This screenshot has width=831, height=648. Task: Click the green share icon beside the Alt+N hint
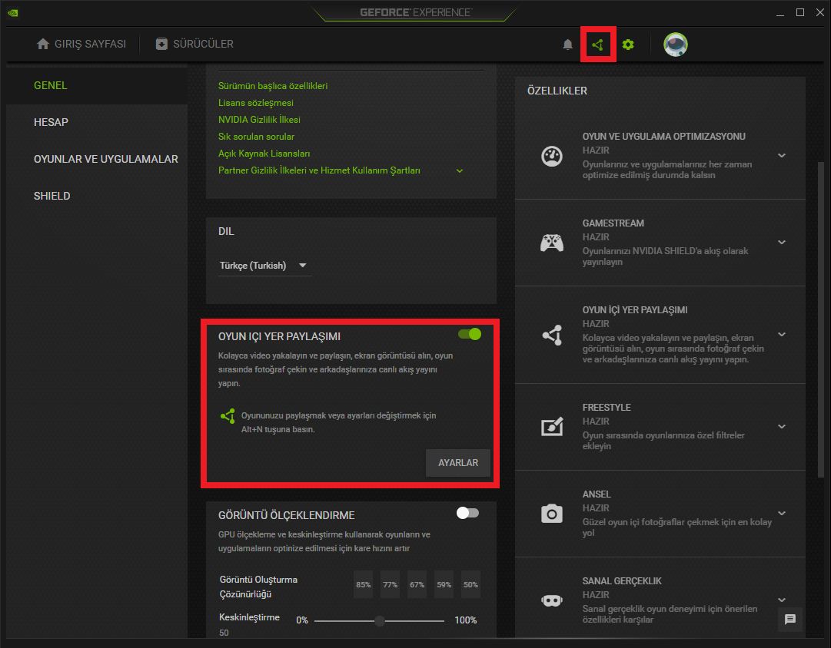point(228,416)
